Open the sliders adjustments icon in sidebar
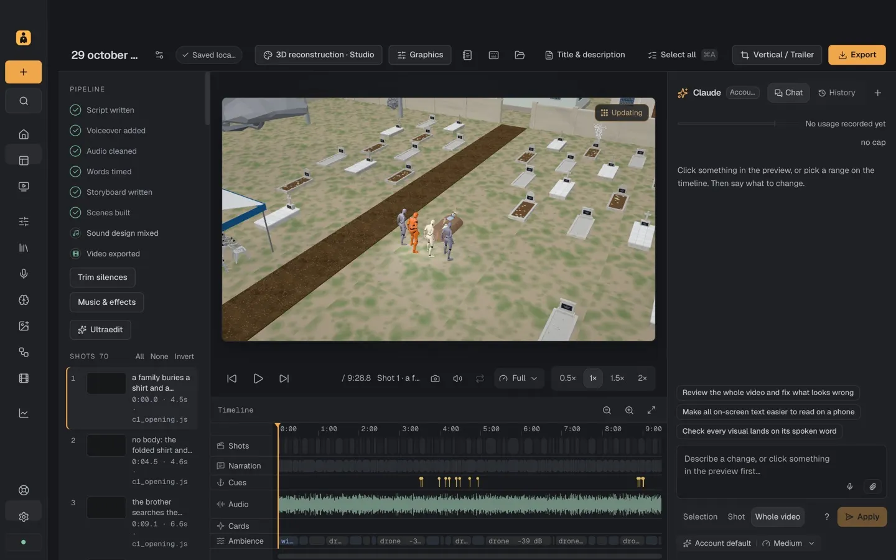This screenshot has height=560, width=896. click(24, 222)
